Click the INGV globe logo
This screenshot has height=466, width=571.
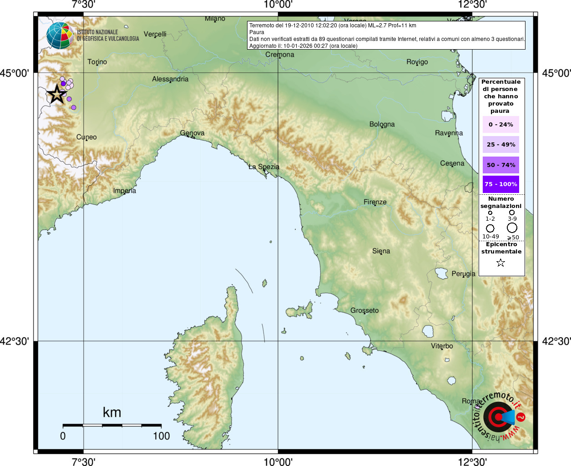click(60, 35)
